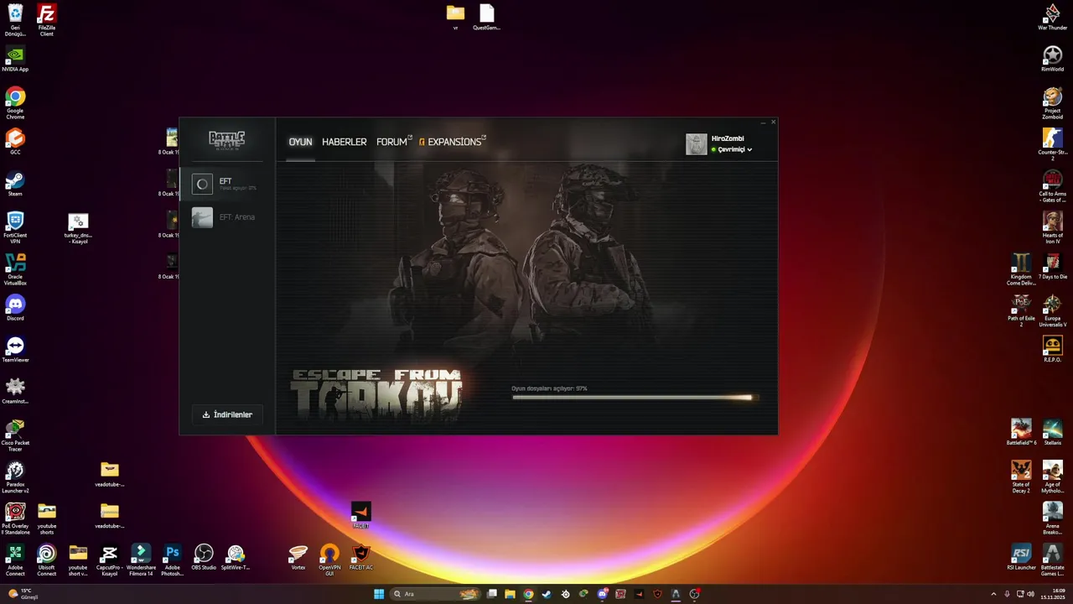
Task: Show hidden tray icons chevron
Action: click(x=993, y=594)
